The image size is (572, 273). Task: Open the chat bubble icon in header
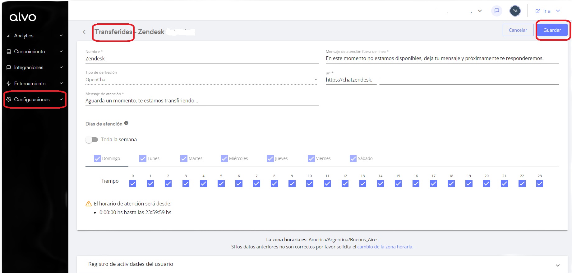click(x=497, y=11)
